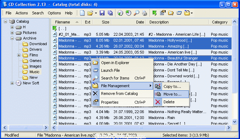This screenshot has height=139, width=240.
Task: Click the Properties toolbar icon
Action: click(163, 13)
